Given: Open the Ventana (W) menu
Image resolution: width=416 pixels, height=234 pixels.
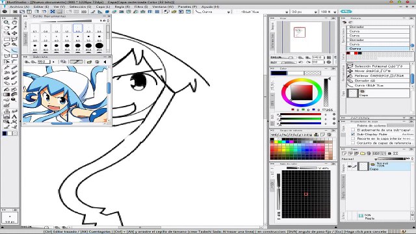Looking at the screenshot, I should pyautogui.click(x=163, y=6).
